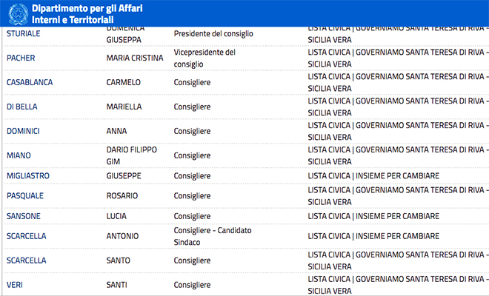The image size is (489, 296).
Task: Click the VERI surname link
Action: point(15,285)
